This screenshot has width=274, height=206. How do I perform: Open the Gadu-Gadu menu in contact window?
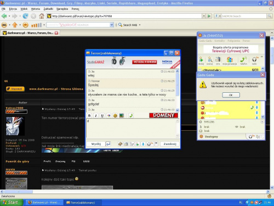coord(206,41)
